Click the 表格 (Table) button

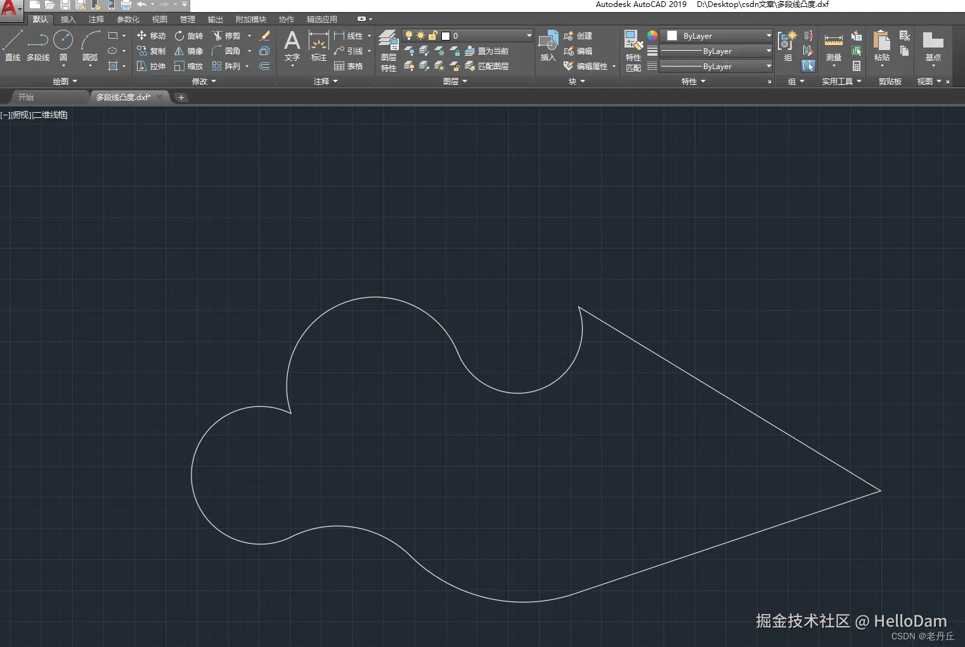coord(348,67)
